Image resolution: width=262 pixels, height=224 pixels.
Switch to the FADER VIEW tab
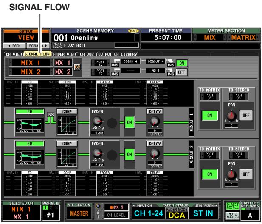[x=65, y=54]
